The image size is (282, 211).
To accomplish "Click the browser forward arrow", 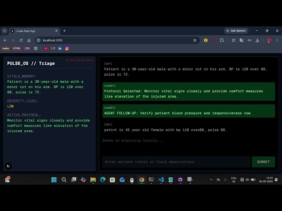I will pyautogui.click(x=13, y=40).
